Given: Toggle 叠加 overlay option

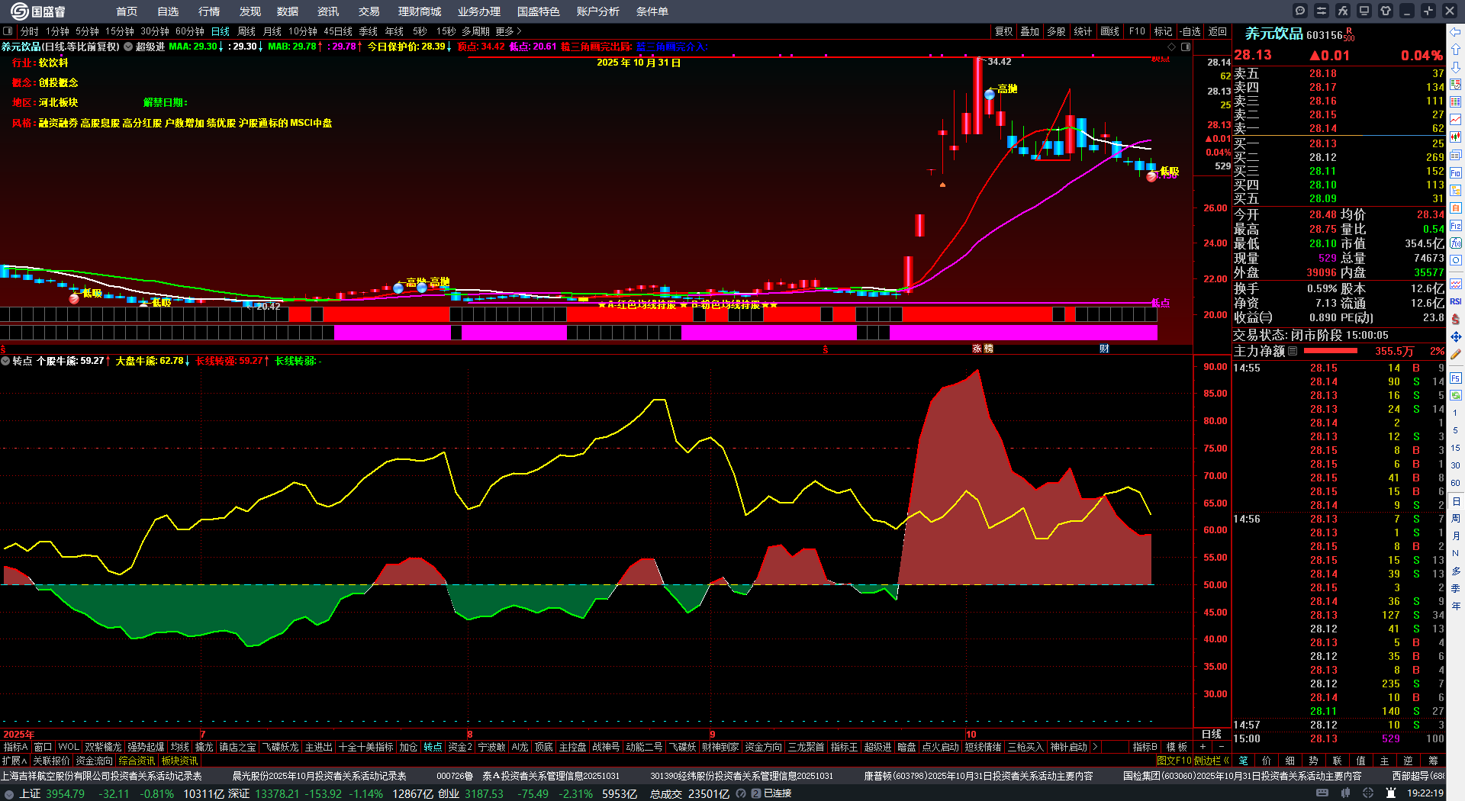Looking at the screenshot, I should click(x=1030, y=31).
